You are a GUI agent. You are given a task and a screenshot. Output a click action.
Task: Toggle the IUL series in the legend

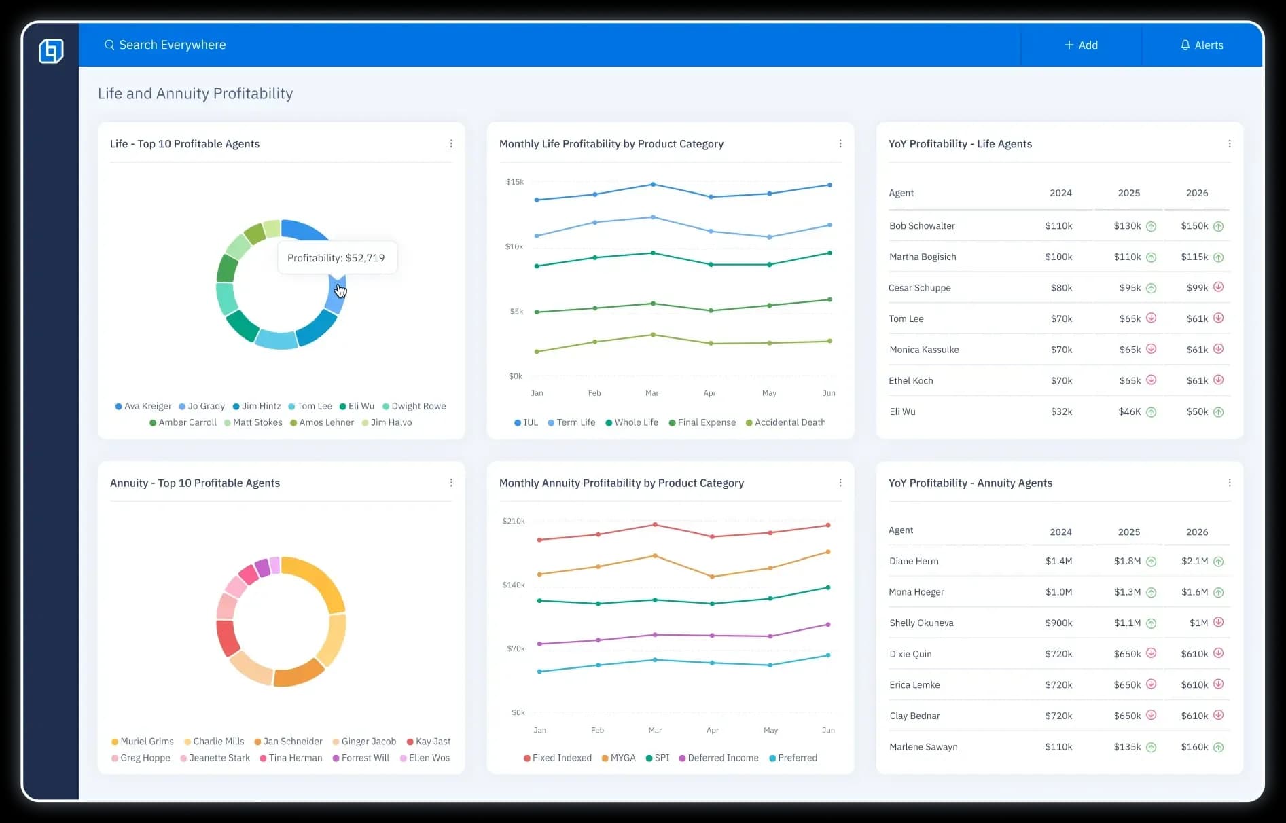coord(526,422)
